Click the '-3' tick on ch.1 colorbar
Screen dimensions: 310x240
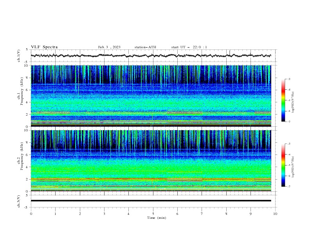[288, 79]
